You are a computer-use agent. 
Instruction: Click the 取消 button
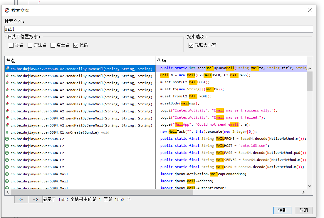(304, 210)
